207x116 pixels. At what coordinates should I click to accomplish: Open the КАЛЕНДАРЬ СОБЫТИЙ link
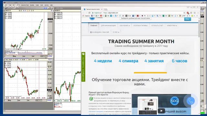point(100,32)
